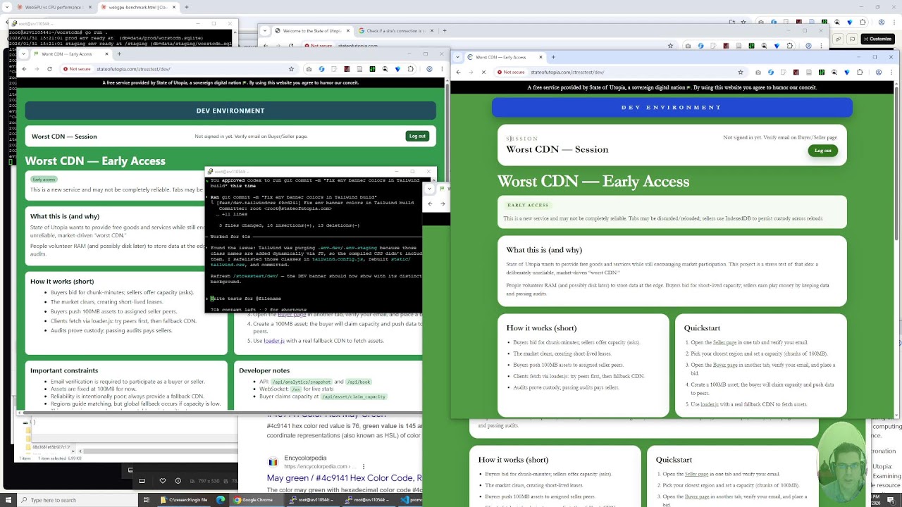Open loader.js link in right Quickstart step 5
Image resolution: width=902 pixels, height=507 pixels.
[710, 404]
